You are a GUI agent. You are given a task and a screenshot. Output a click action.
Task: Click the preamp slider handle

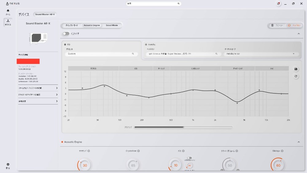184,127
